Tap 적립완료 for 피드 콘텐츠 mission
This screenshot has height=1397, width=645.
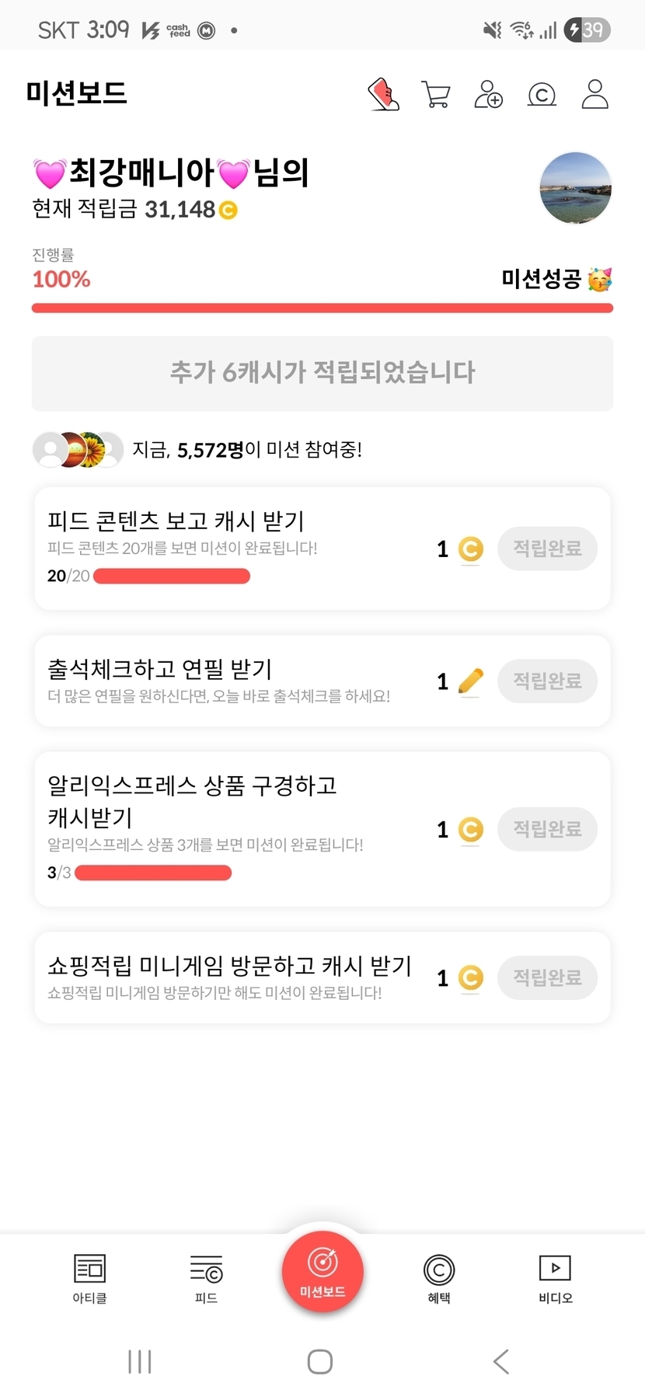[x=547, y=549]
